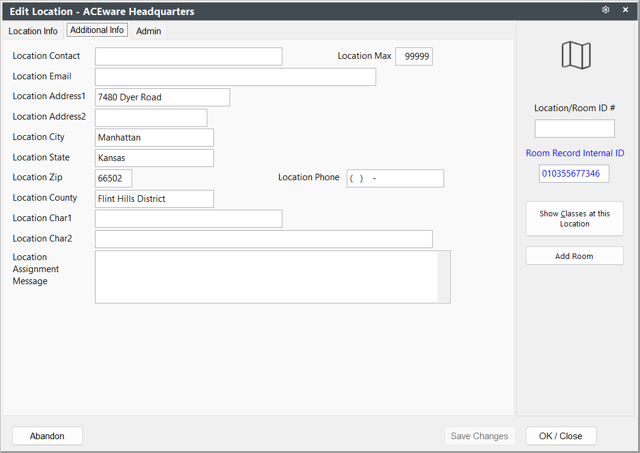Click the Location County field Flint Hills District
This screenshot has height=453, width=640.
click(154, 199)
